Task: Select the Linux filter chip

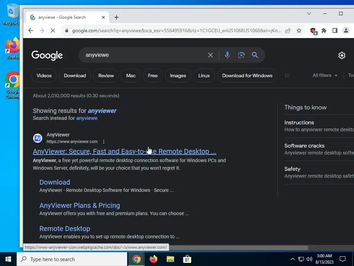Action: 204,76
